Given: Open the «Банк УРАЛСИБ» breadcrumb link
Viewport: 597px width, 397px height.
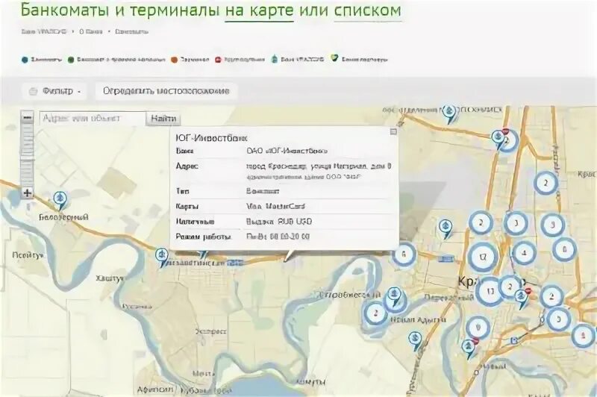Looking at the screenshot, I should [x=44, y=31].
